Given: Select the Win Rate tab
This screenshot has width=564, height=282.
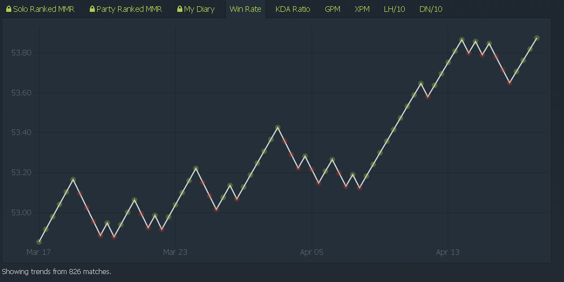Looking at the screenshot, I should pos(246,9).
